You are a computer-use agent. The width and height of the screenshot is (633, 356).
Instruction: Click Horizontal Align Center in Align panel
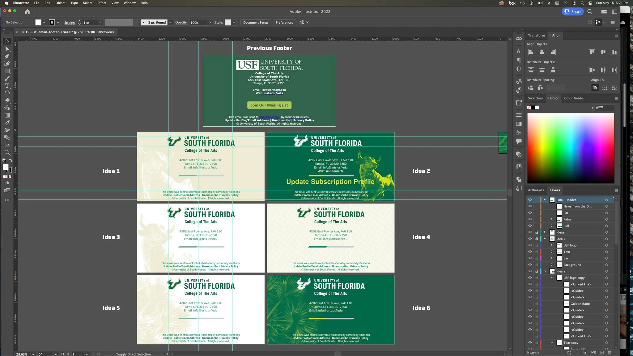point(542,52)
